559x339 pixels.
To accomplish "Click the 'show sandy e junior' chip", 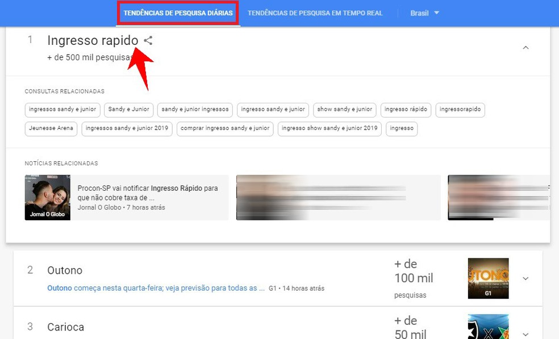I will coord(344,110).
